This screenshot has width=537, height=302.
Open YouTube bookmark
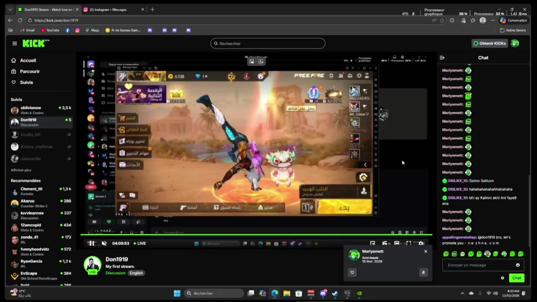click(x=50, y=30)
